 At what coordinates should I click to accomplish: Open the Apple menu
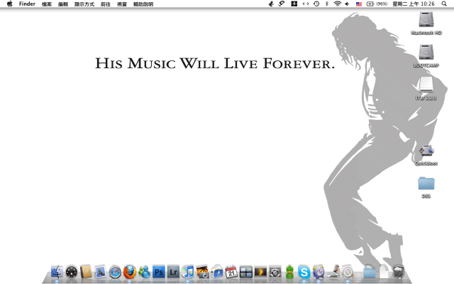tap(10, 4)
